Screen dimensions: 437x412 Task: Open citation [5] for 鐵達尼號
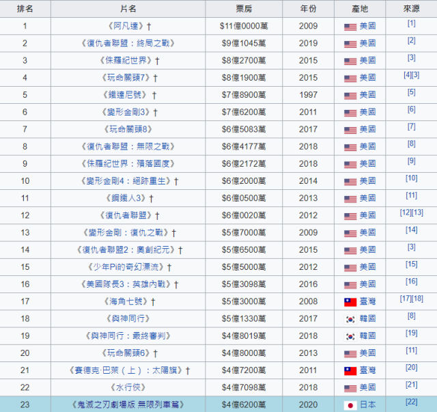point(411,92)
